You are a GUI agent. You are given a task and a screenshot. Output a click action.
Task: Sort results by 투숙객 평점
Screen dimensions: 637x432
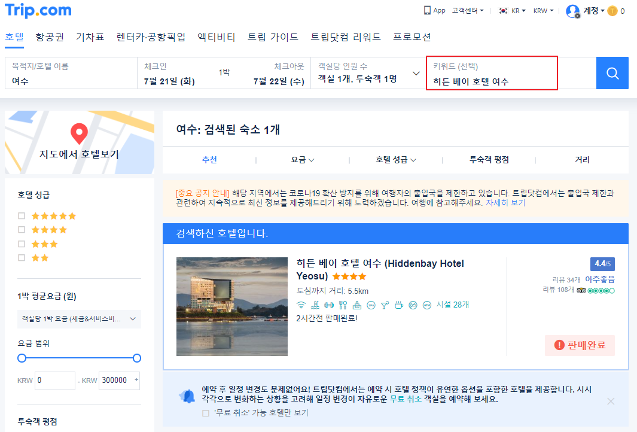(489, 160)
